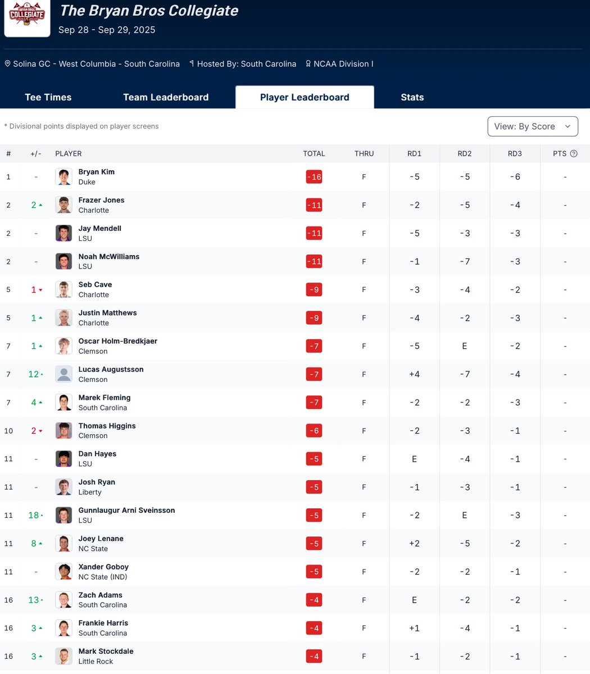This screenshot has width=590, height=674.
Task: Click Joey Lenane's name link
Action: coord(101,538)
